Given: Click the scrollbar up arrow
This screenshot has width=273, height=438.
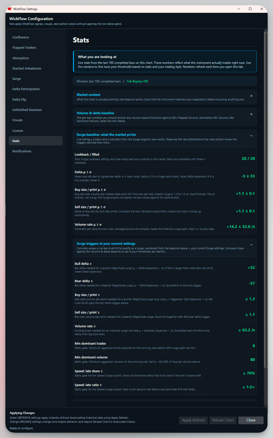Looking at the screenshot, I should click(x=266, y=31).
